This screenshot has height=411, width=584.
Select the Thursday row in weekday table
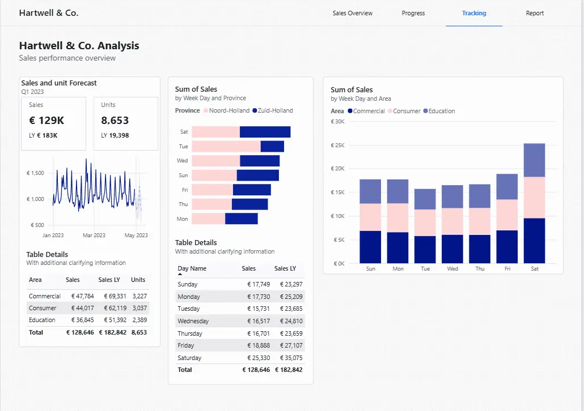click(240, 333)
